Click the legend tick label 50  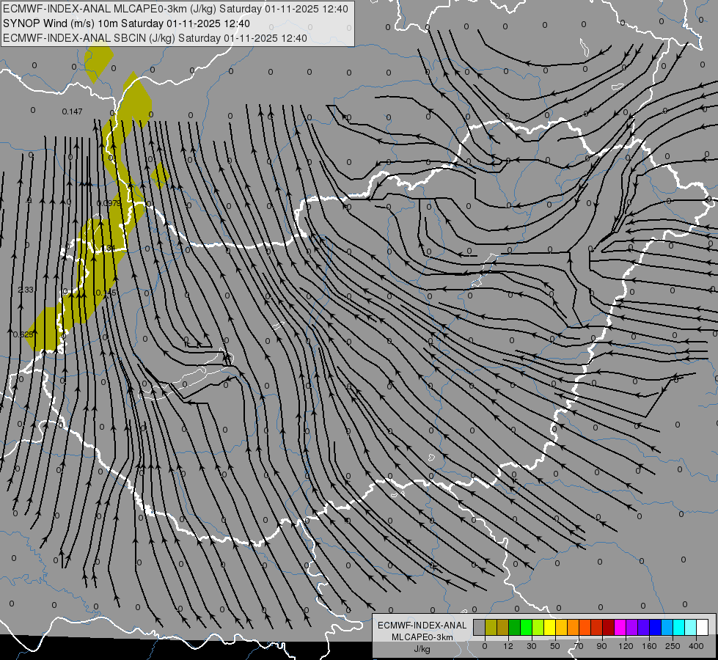point(555,646)
